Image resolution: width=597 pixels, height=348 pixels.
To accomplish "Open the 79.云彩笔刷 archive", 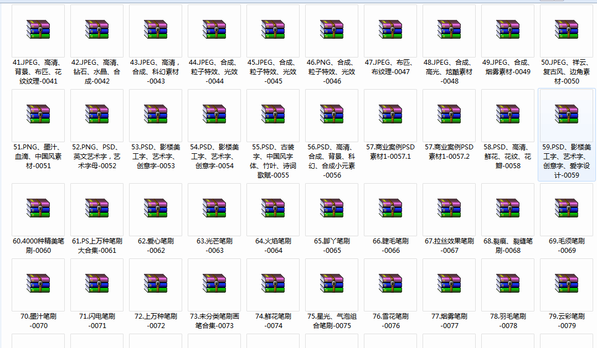I will (x=566, y=285).
